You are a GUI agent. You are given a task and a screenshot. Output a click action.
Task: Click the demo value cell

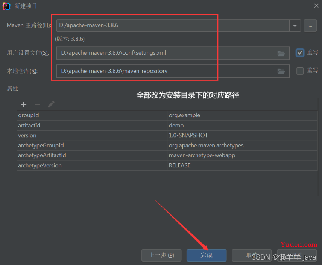pyautogui.click(x=243, y=126)
